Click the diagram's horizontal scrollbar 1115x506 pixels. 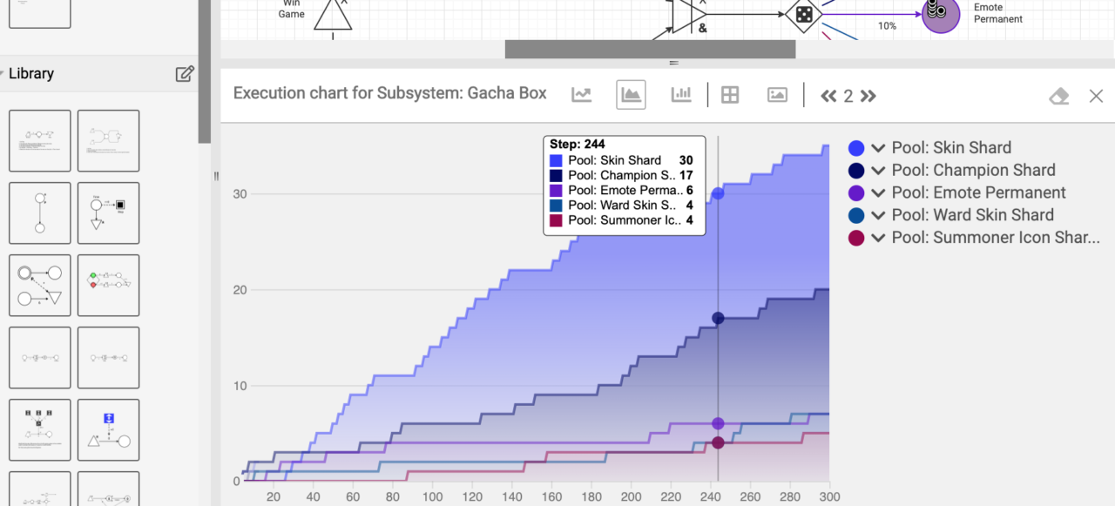tap(650, 50)
